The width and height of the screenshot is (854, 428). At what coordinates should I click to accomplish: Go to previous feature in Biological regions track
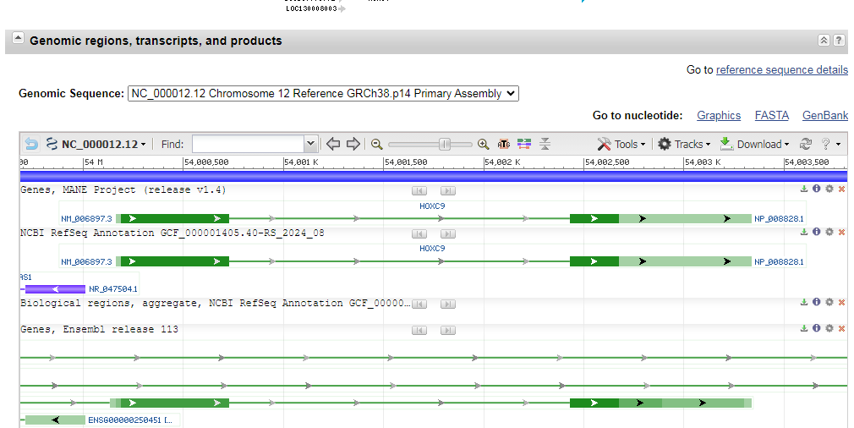point(419,304)
